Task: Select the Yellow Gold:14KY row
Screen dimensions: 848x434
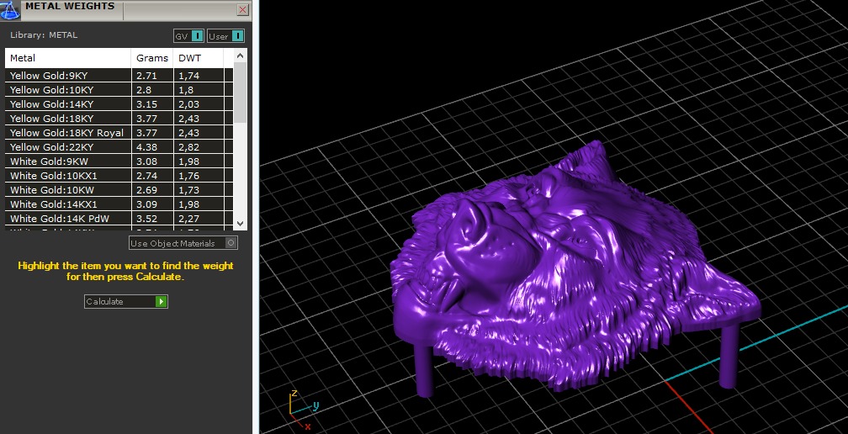Action: pos(119,104)
